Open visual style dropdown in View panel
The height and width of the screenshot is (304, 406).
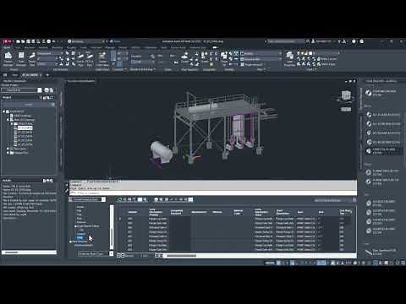click(261, 53)
